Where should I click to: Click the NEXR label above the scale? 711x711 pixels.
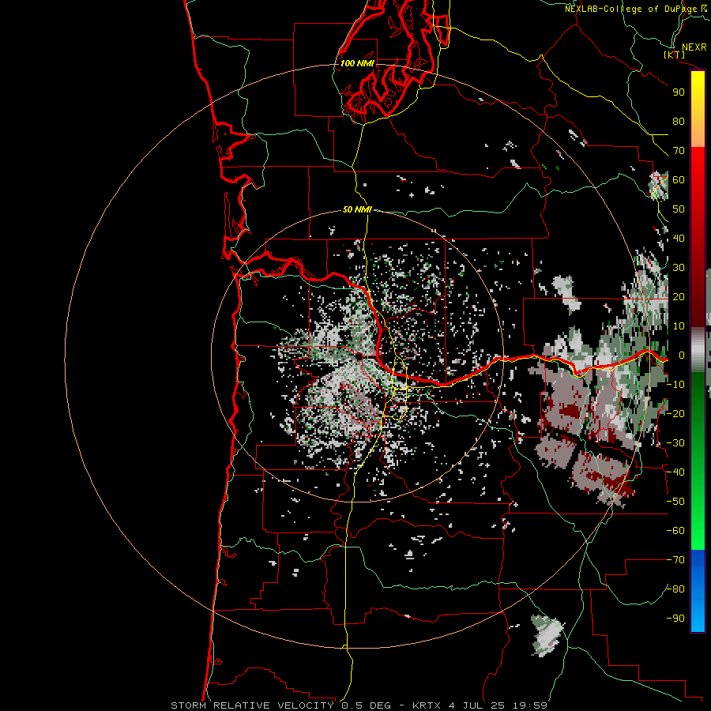click(x=694, y=47)
